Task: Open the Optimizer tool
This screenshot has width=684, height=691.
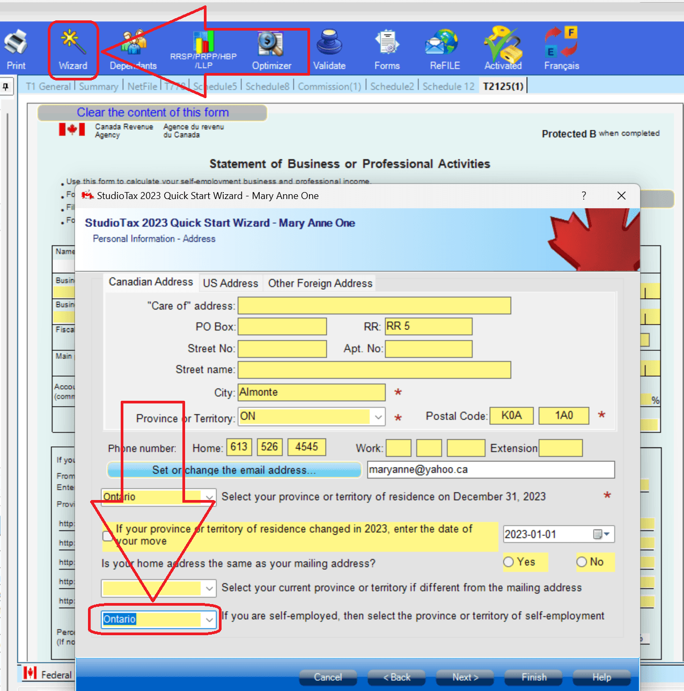Action: [271, 49]
